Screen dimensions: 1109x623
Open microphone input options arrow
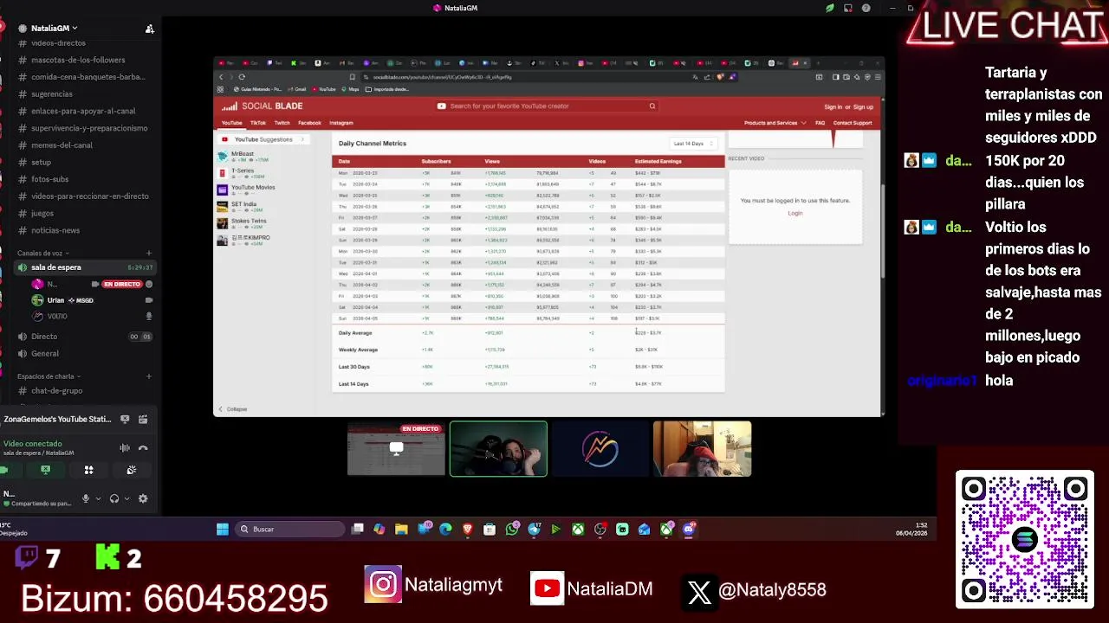[98, 498]
